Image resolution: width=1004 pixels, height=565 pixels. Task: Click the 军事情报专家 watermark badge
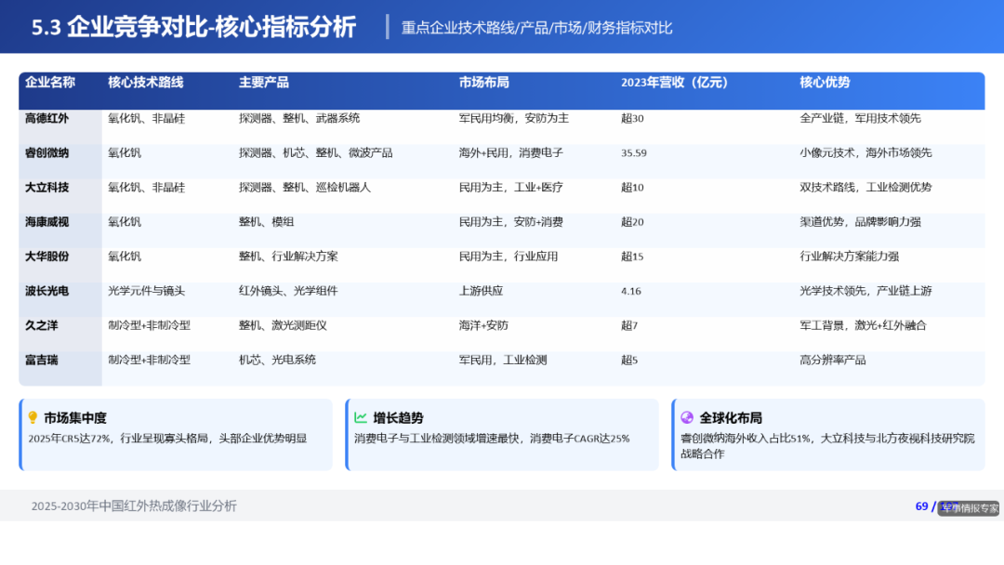pyautogui.click(x=967, y=506)
